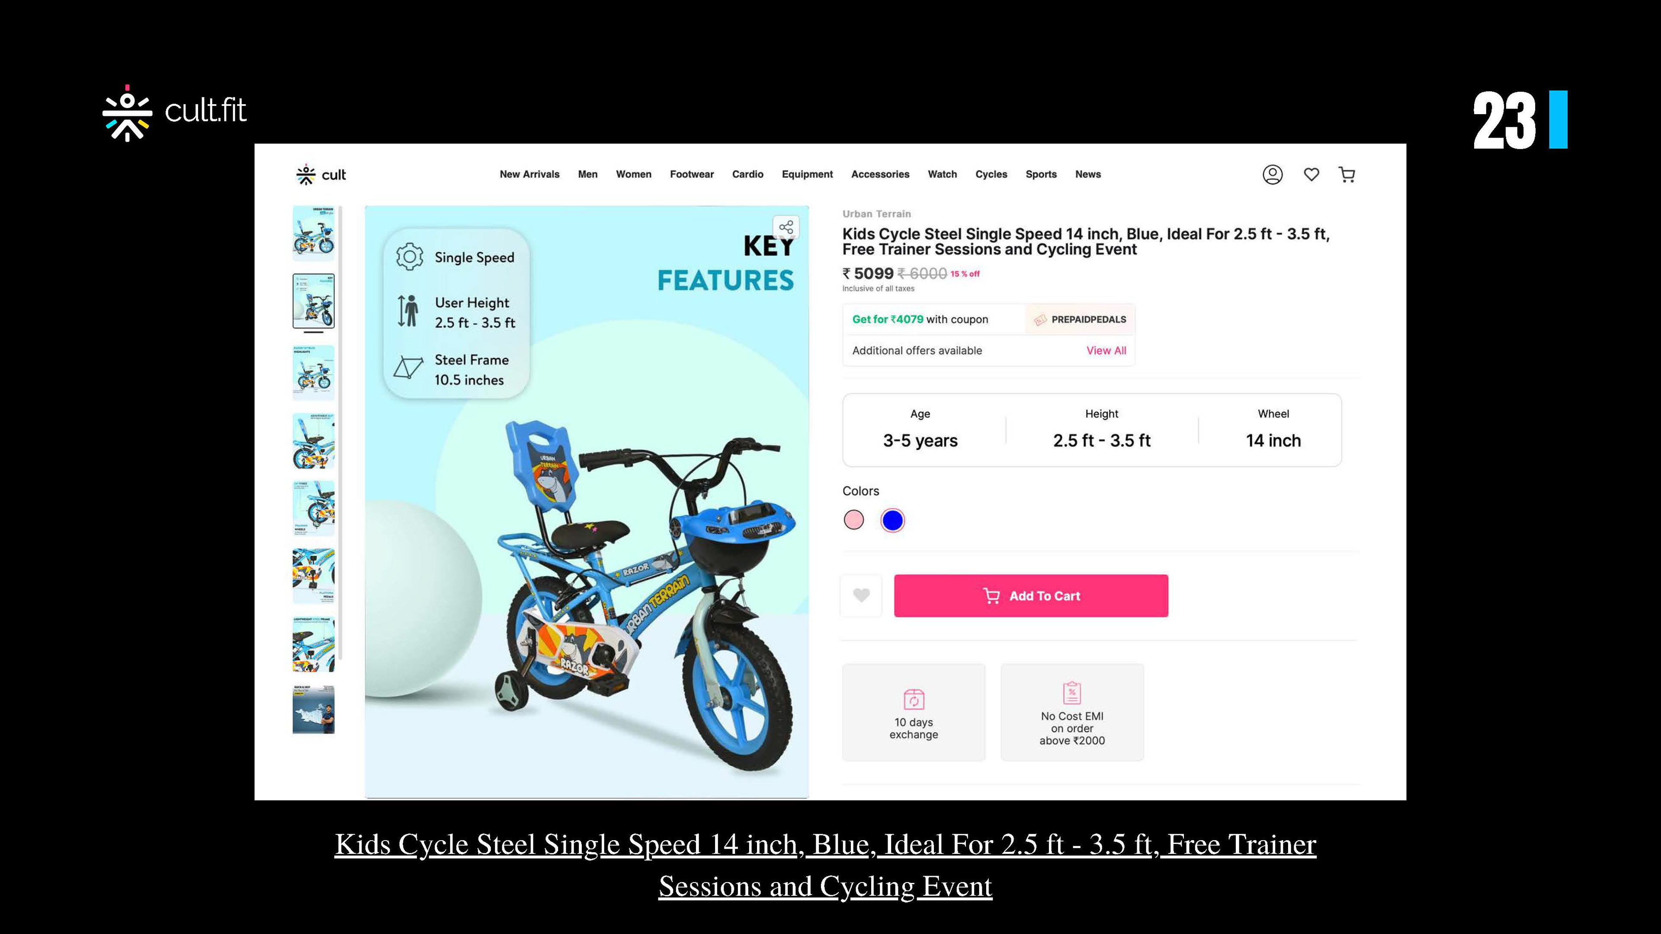Open the Cycles menu item
This screenshot has height=934, width=1661.
point(991,175)
